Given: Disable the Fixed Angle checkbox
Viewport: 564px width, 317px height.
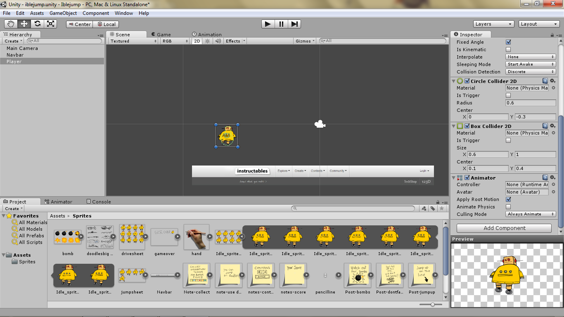Looking at the screenshot, I should click(508, 42).
